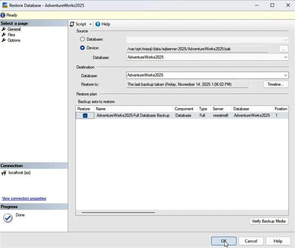Image resolution: width=295 pixels, height=248 pixels.
Task: Click the AdventureWorks2025 cell in the backup row
Action: tap(252, 115)
